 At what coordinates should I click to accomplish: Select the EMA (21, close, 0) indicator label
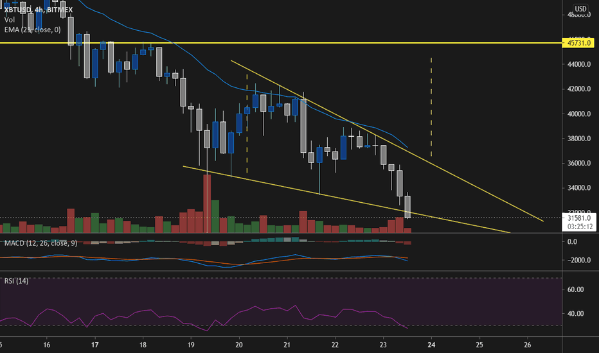tap(33, 30)
